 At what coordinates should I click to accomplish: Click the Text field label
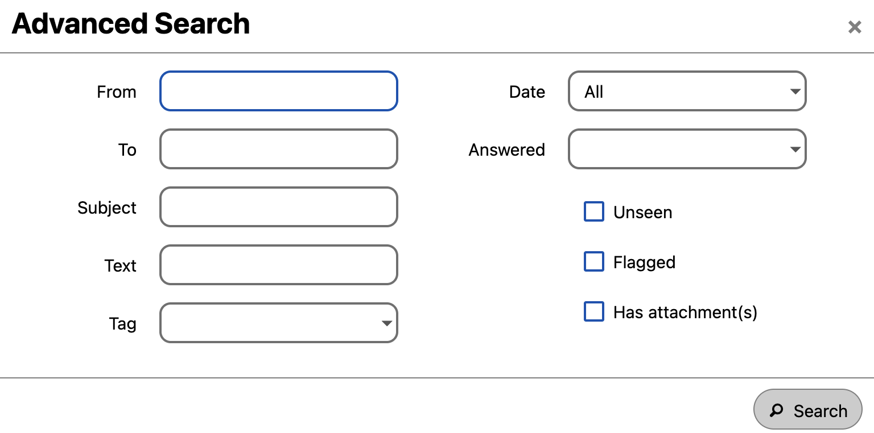point(121,266)
